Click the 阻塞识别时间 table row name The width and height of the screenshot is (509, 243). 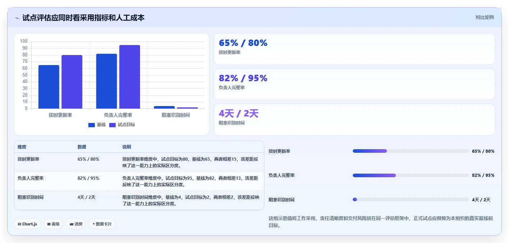coord(31,197)
